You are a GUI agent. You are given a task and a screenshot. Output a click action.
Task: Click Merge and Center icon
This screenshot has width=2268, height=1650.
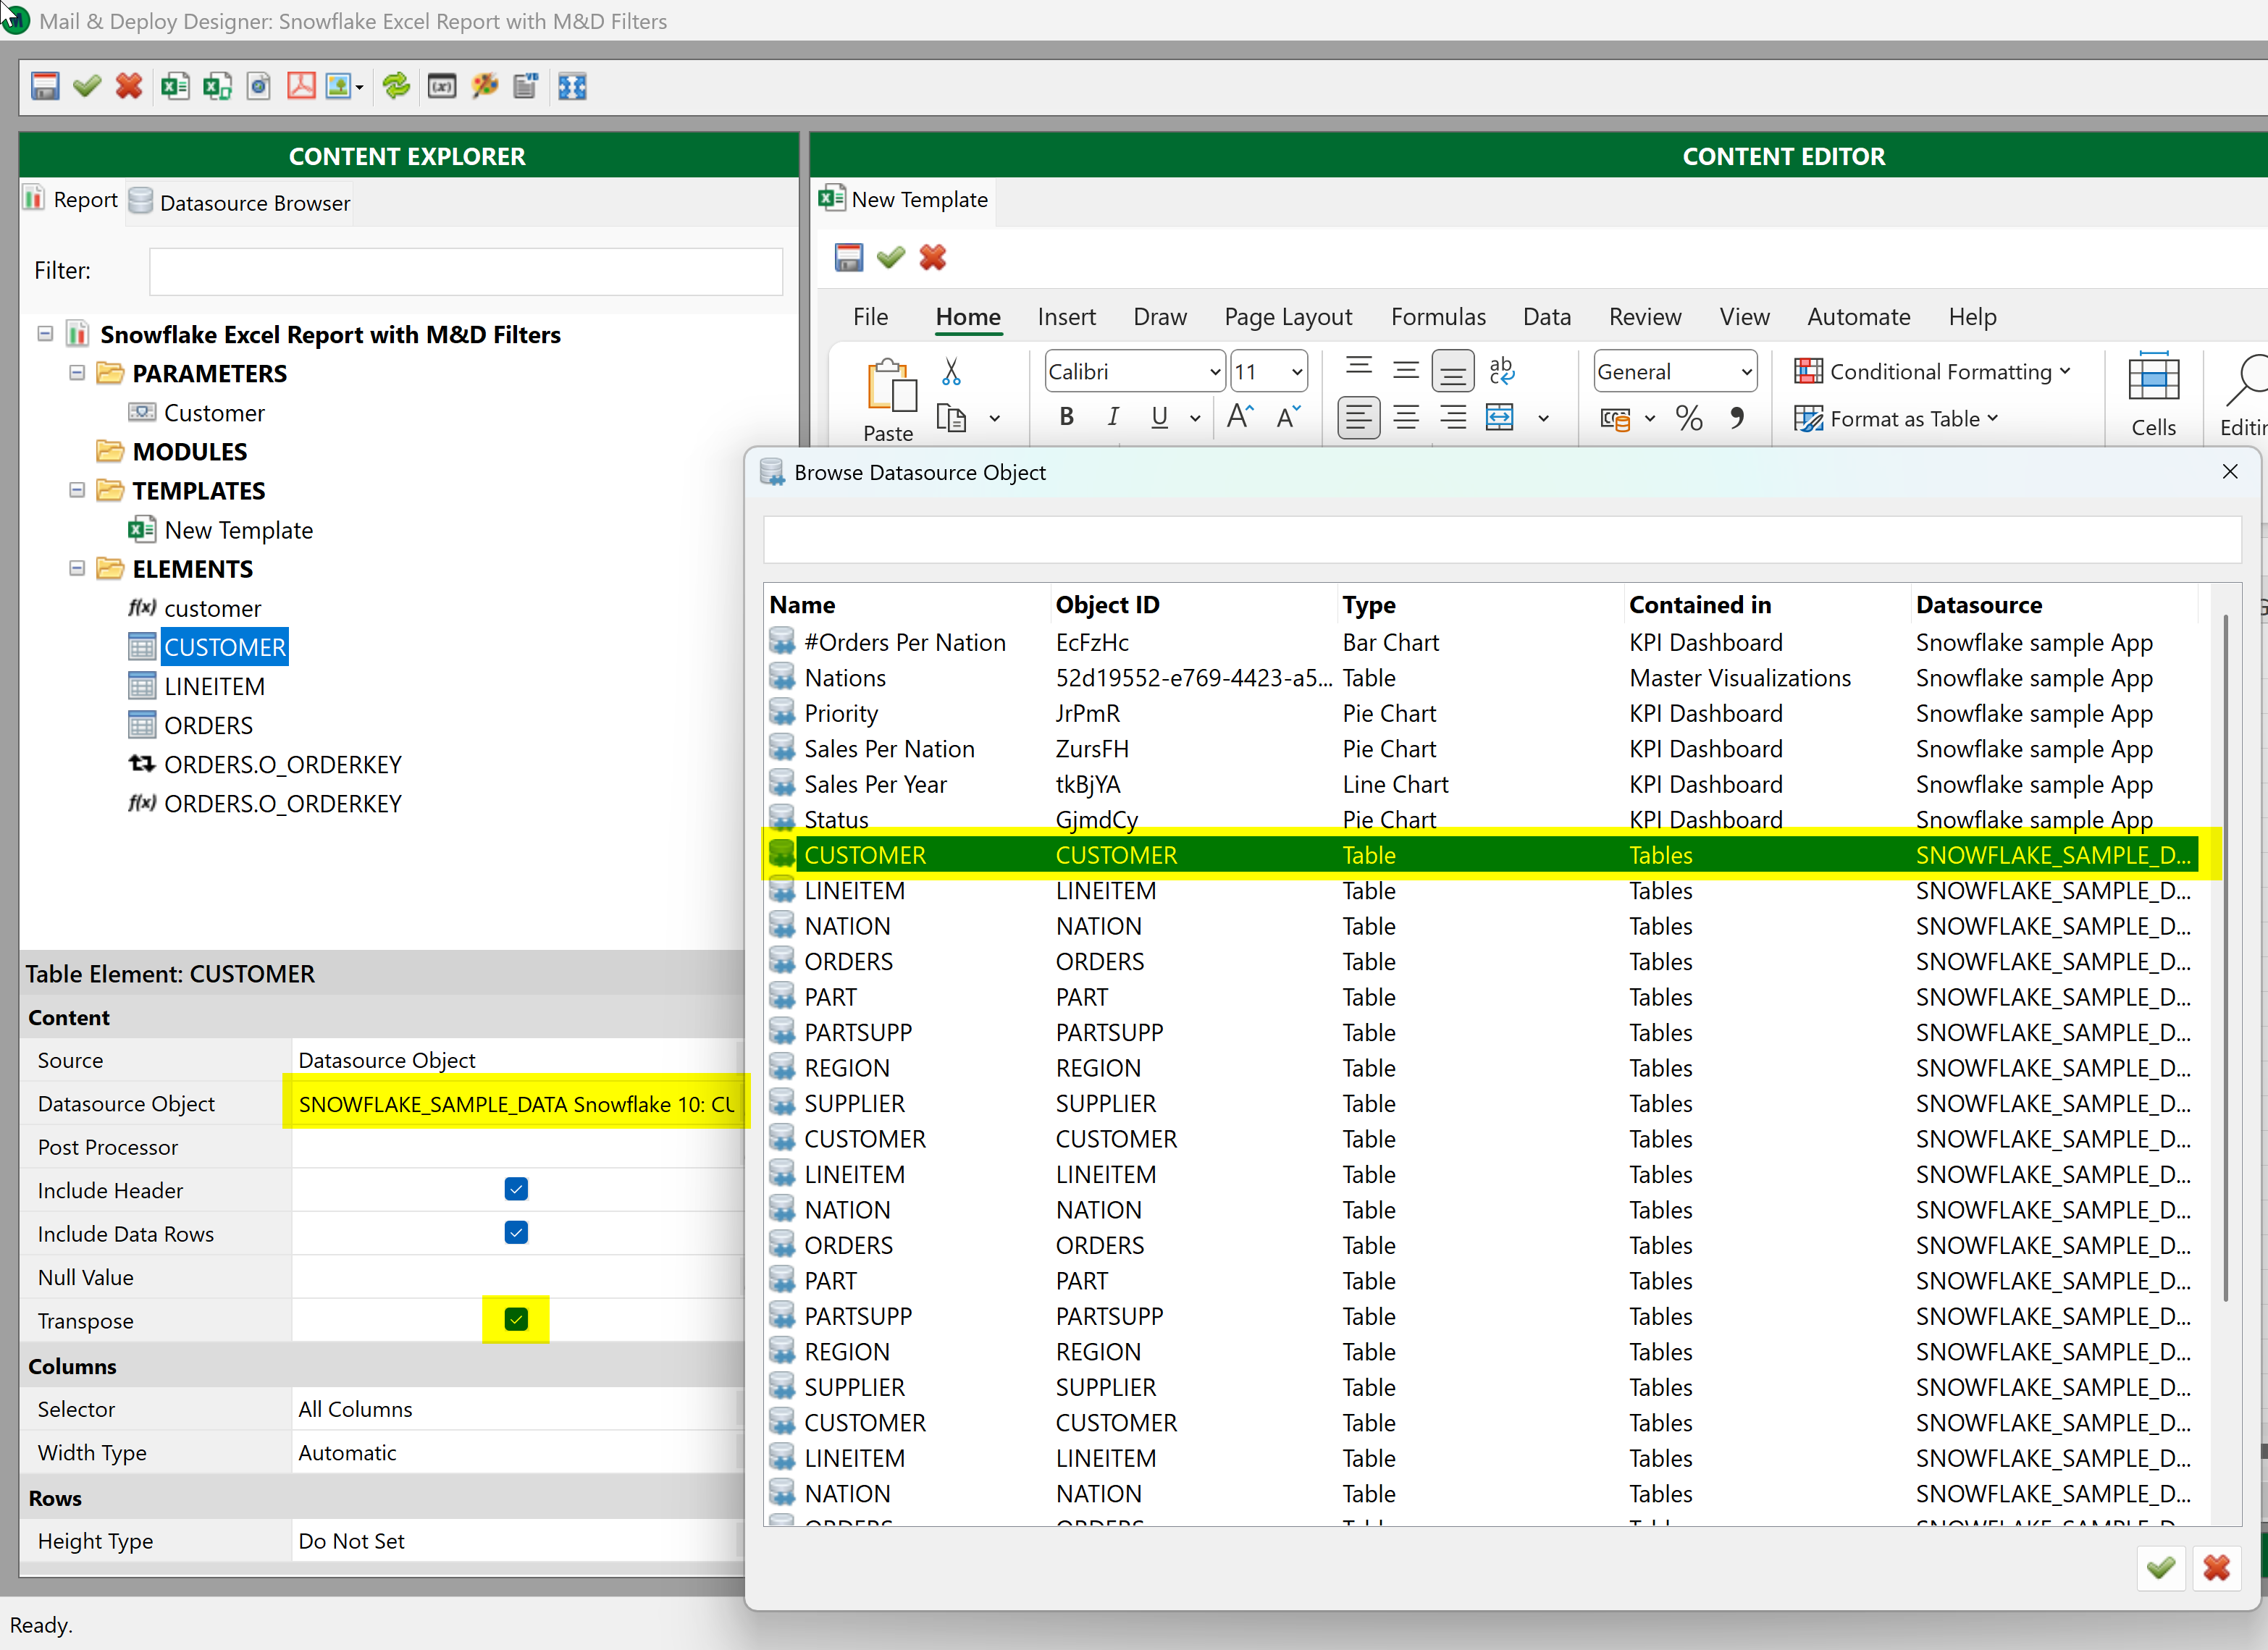point(1500,417)
